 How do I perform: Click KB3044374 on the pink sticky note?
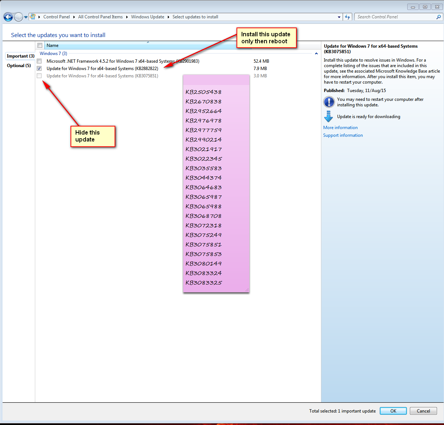coord(203,178)
